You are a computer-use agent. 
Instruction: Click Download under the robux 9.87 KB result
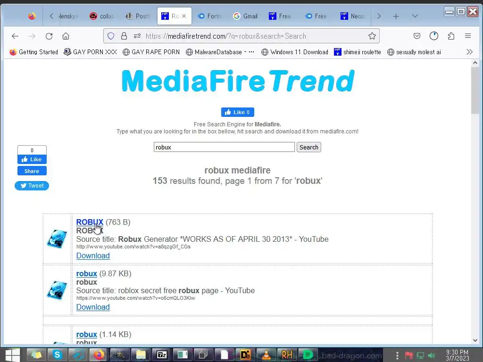93,307
